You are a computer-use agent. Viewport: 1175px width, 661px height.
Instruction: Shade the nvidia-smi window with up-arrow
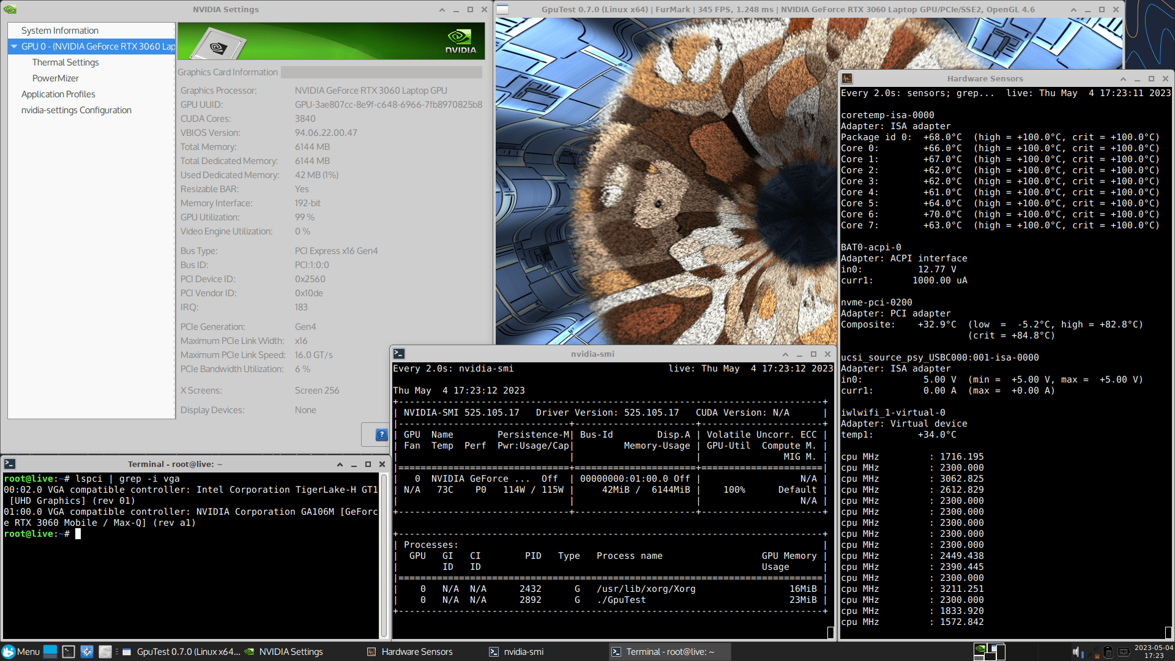(x=785, y=354)
